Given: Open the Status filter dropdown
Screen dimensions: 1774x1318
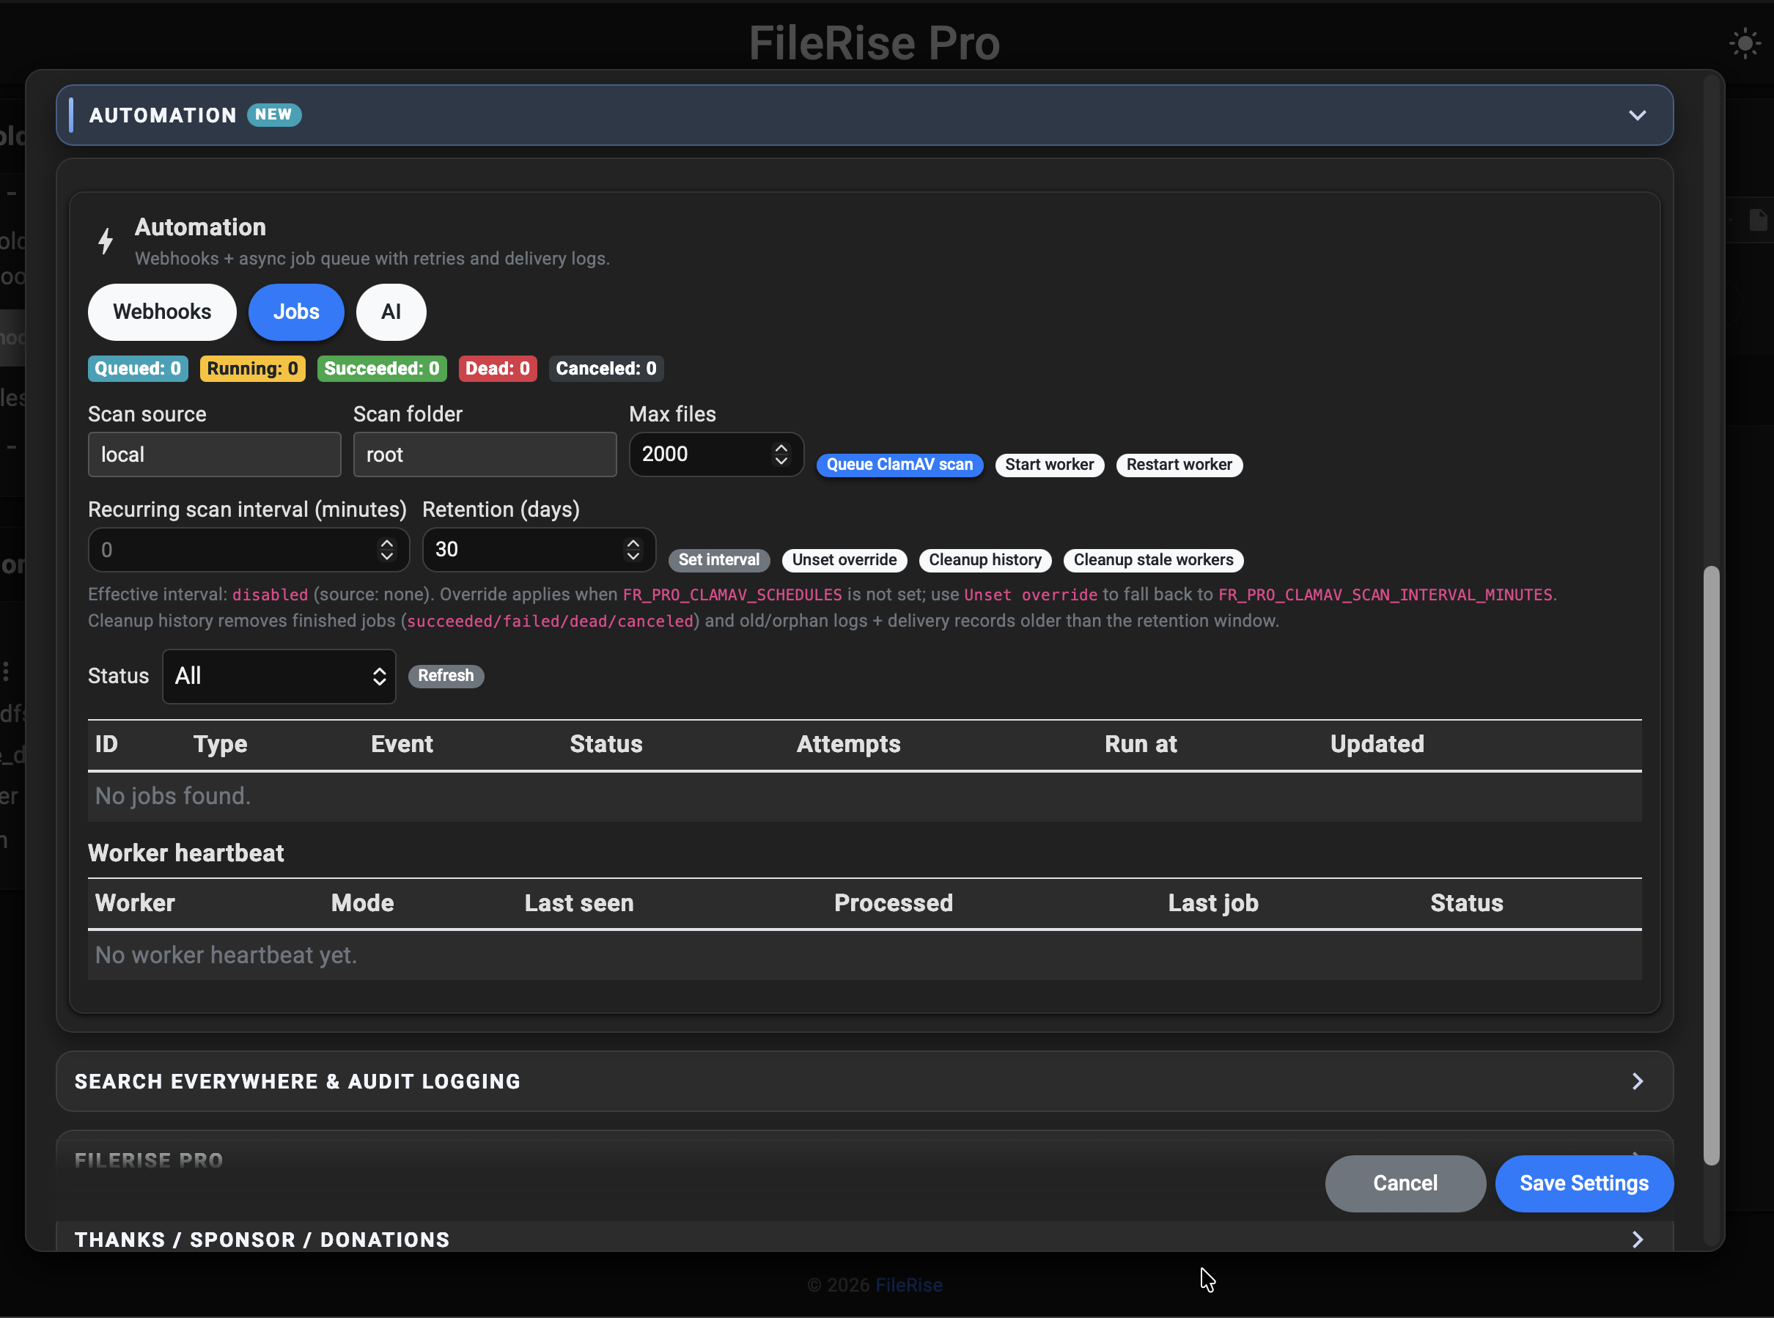Looking at the screenshot, I should (279, 676).
